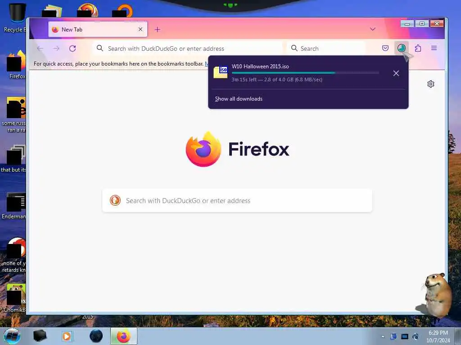
Task: Click the W10 Halloween 2015.iso file icon
Action: click(x=221, y=72)
